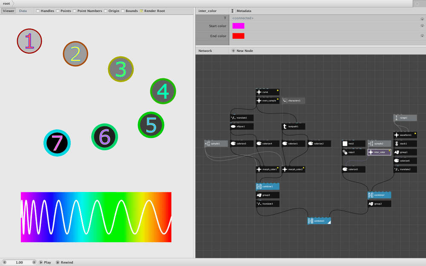The width and height of the screenshot is (426, 266).
Task: Select the characters1 node
Action: tap(294, 101)
